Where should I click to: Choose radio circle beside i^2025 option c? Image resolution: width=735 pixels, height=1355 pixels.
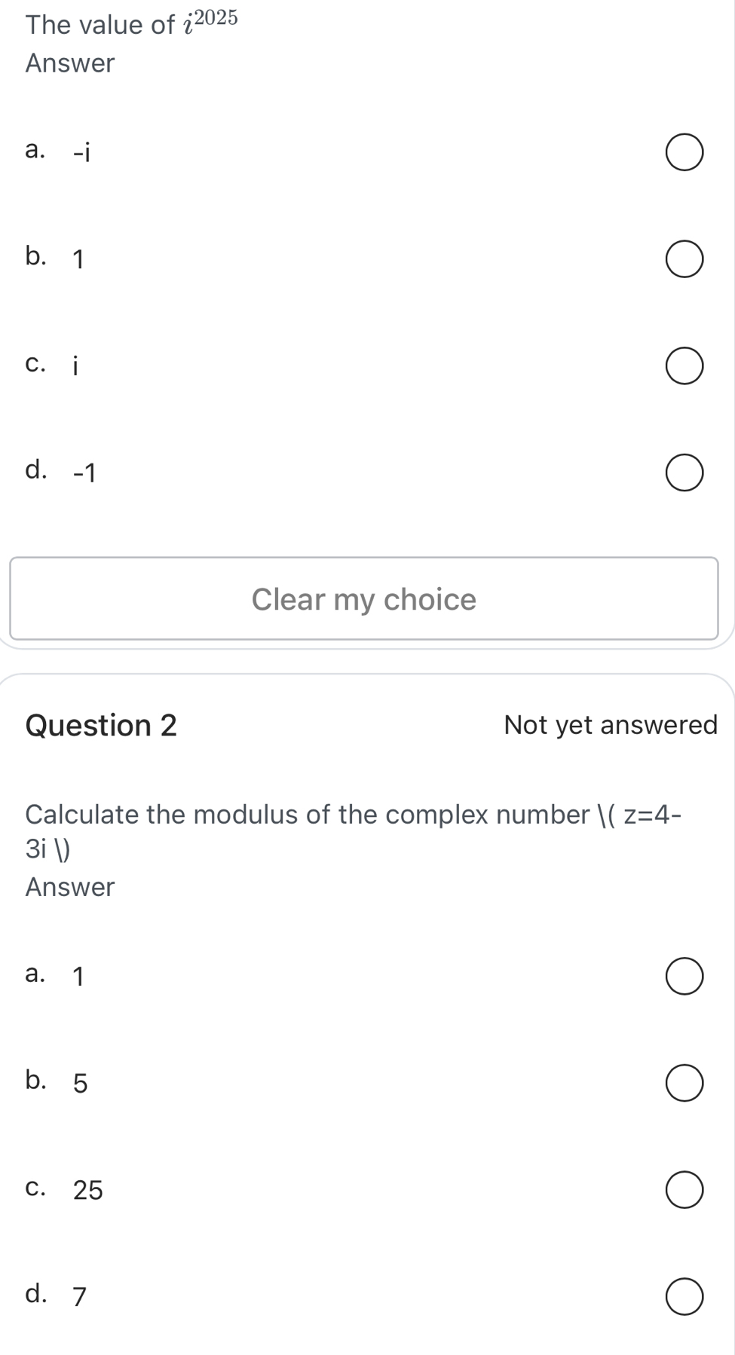click(684, 366)
